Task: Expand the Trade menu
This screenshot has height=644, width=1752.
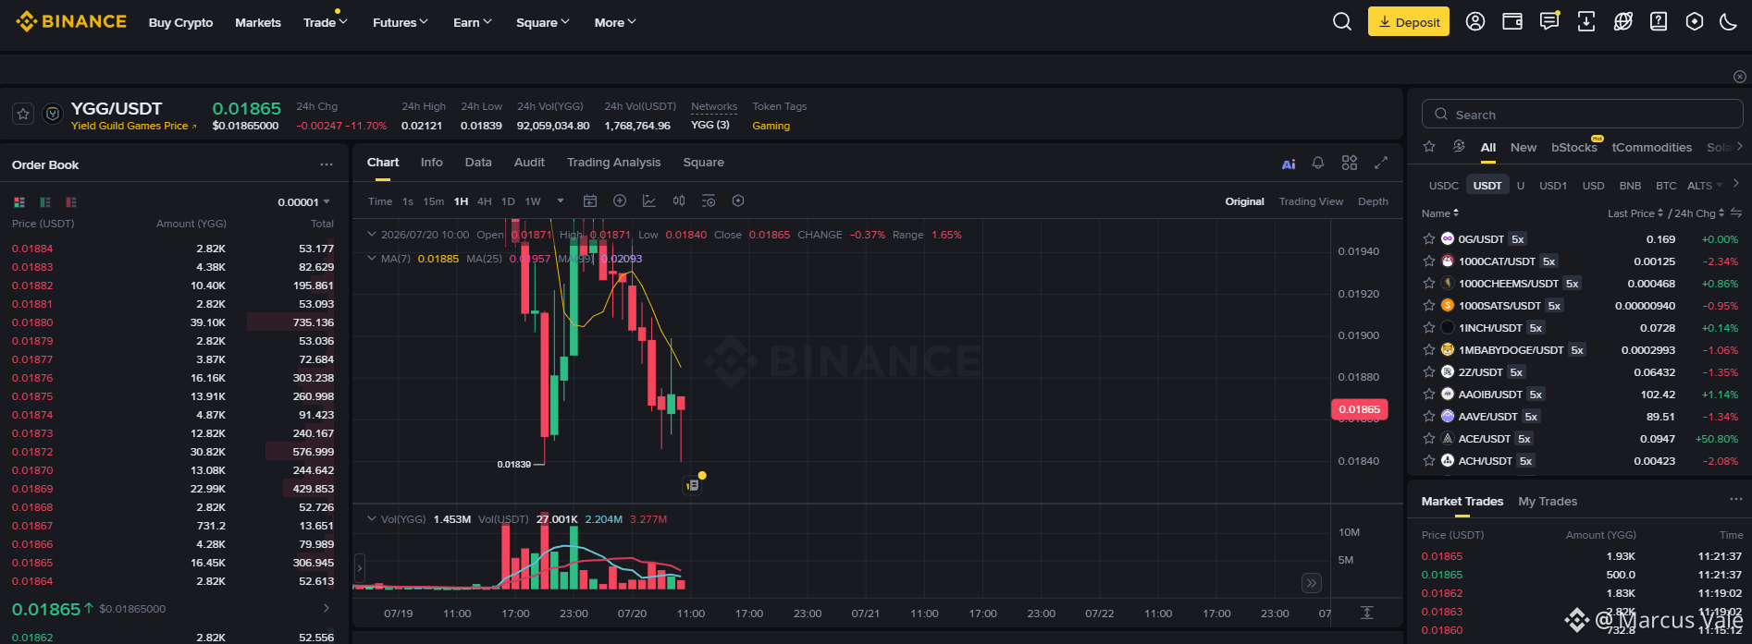Action: [325, 22]
